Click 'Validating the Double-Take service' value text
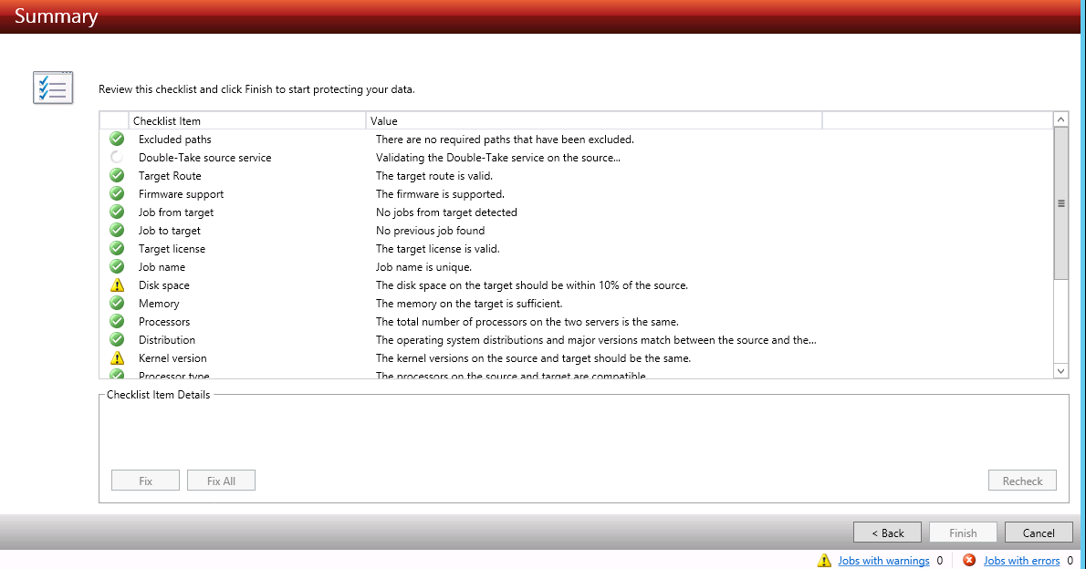This screenshot has width=1086, height=569. (498, 157)
